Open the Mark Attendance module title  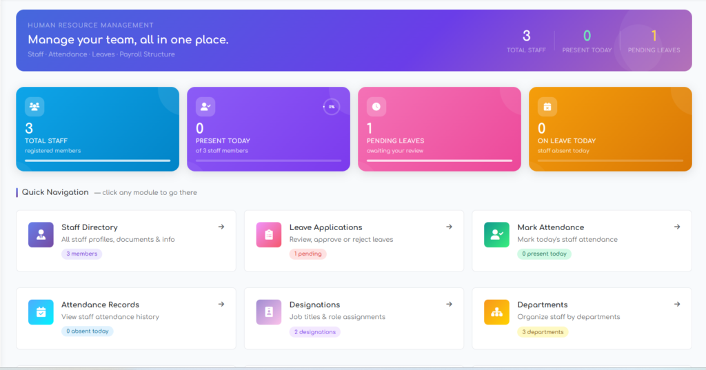(x=550, y=227)
